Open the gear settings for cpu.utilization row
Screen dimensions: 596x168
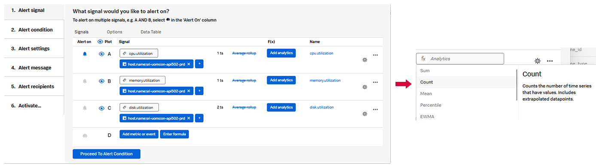click(x=365, y=60)
